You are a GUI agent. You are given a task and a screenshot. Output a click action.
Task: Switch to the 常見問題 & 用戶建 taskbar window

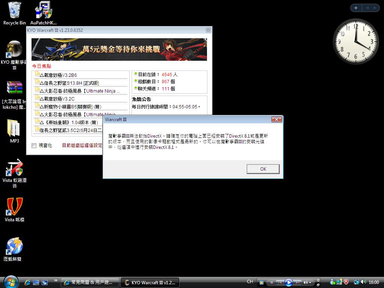(90, 282)
